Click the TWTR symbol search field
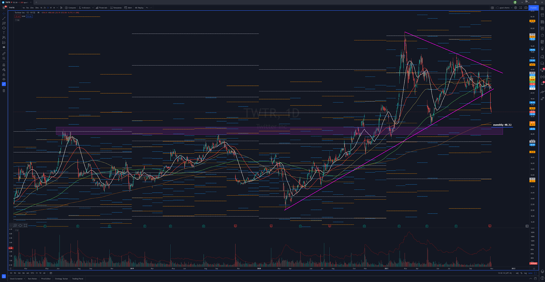The height and width of the screenshot is (282, 545). click(x=14, y=7)
